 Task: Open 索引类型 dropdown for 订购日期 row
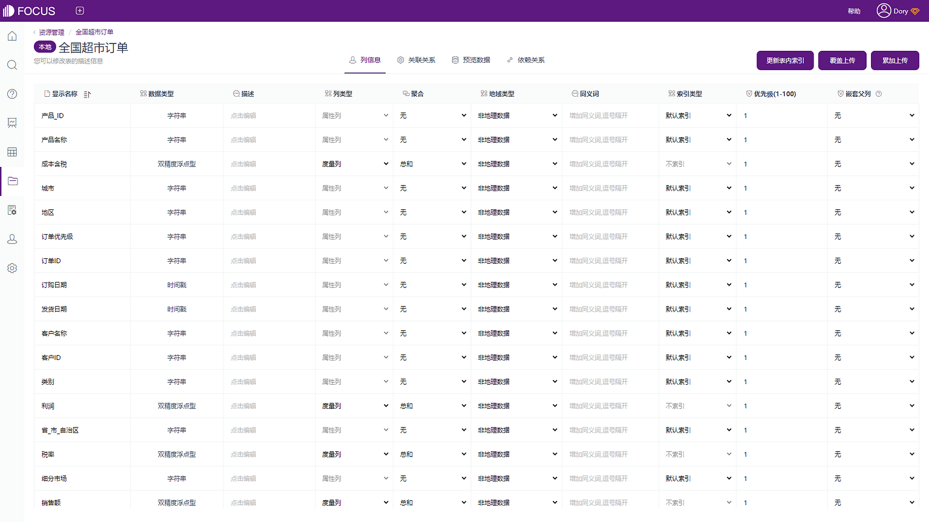click(x=698, y=285)
